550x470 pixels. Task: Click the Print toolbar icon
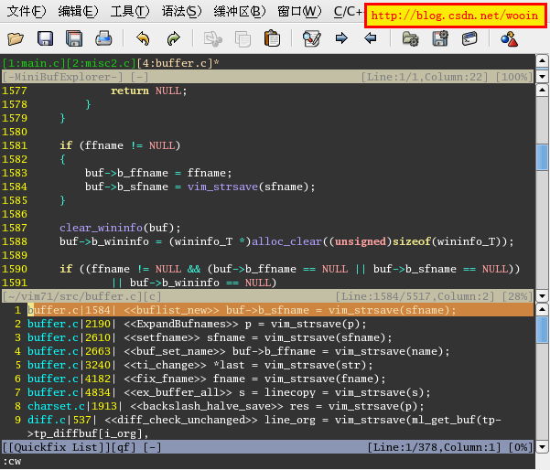[103, 38]
